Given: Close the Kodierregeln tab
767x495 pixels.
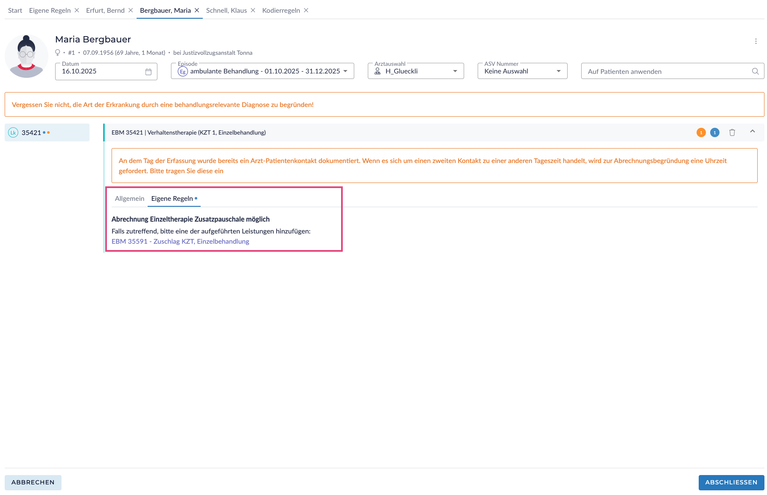Looking at the screenshot, I should 306,10.
